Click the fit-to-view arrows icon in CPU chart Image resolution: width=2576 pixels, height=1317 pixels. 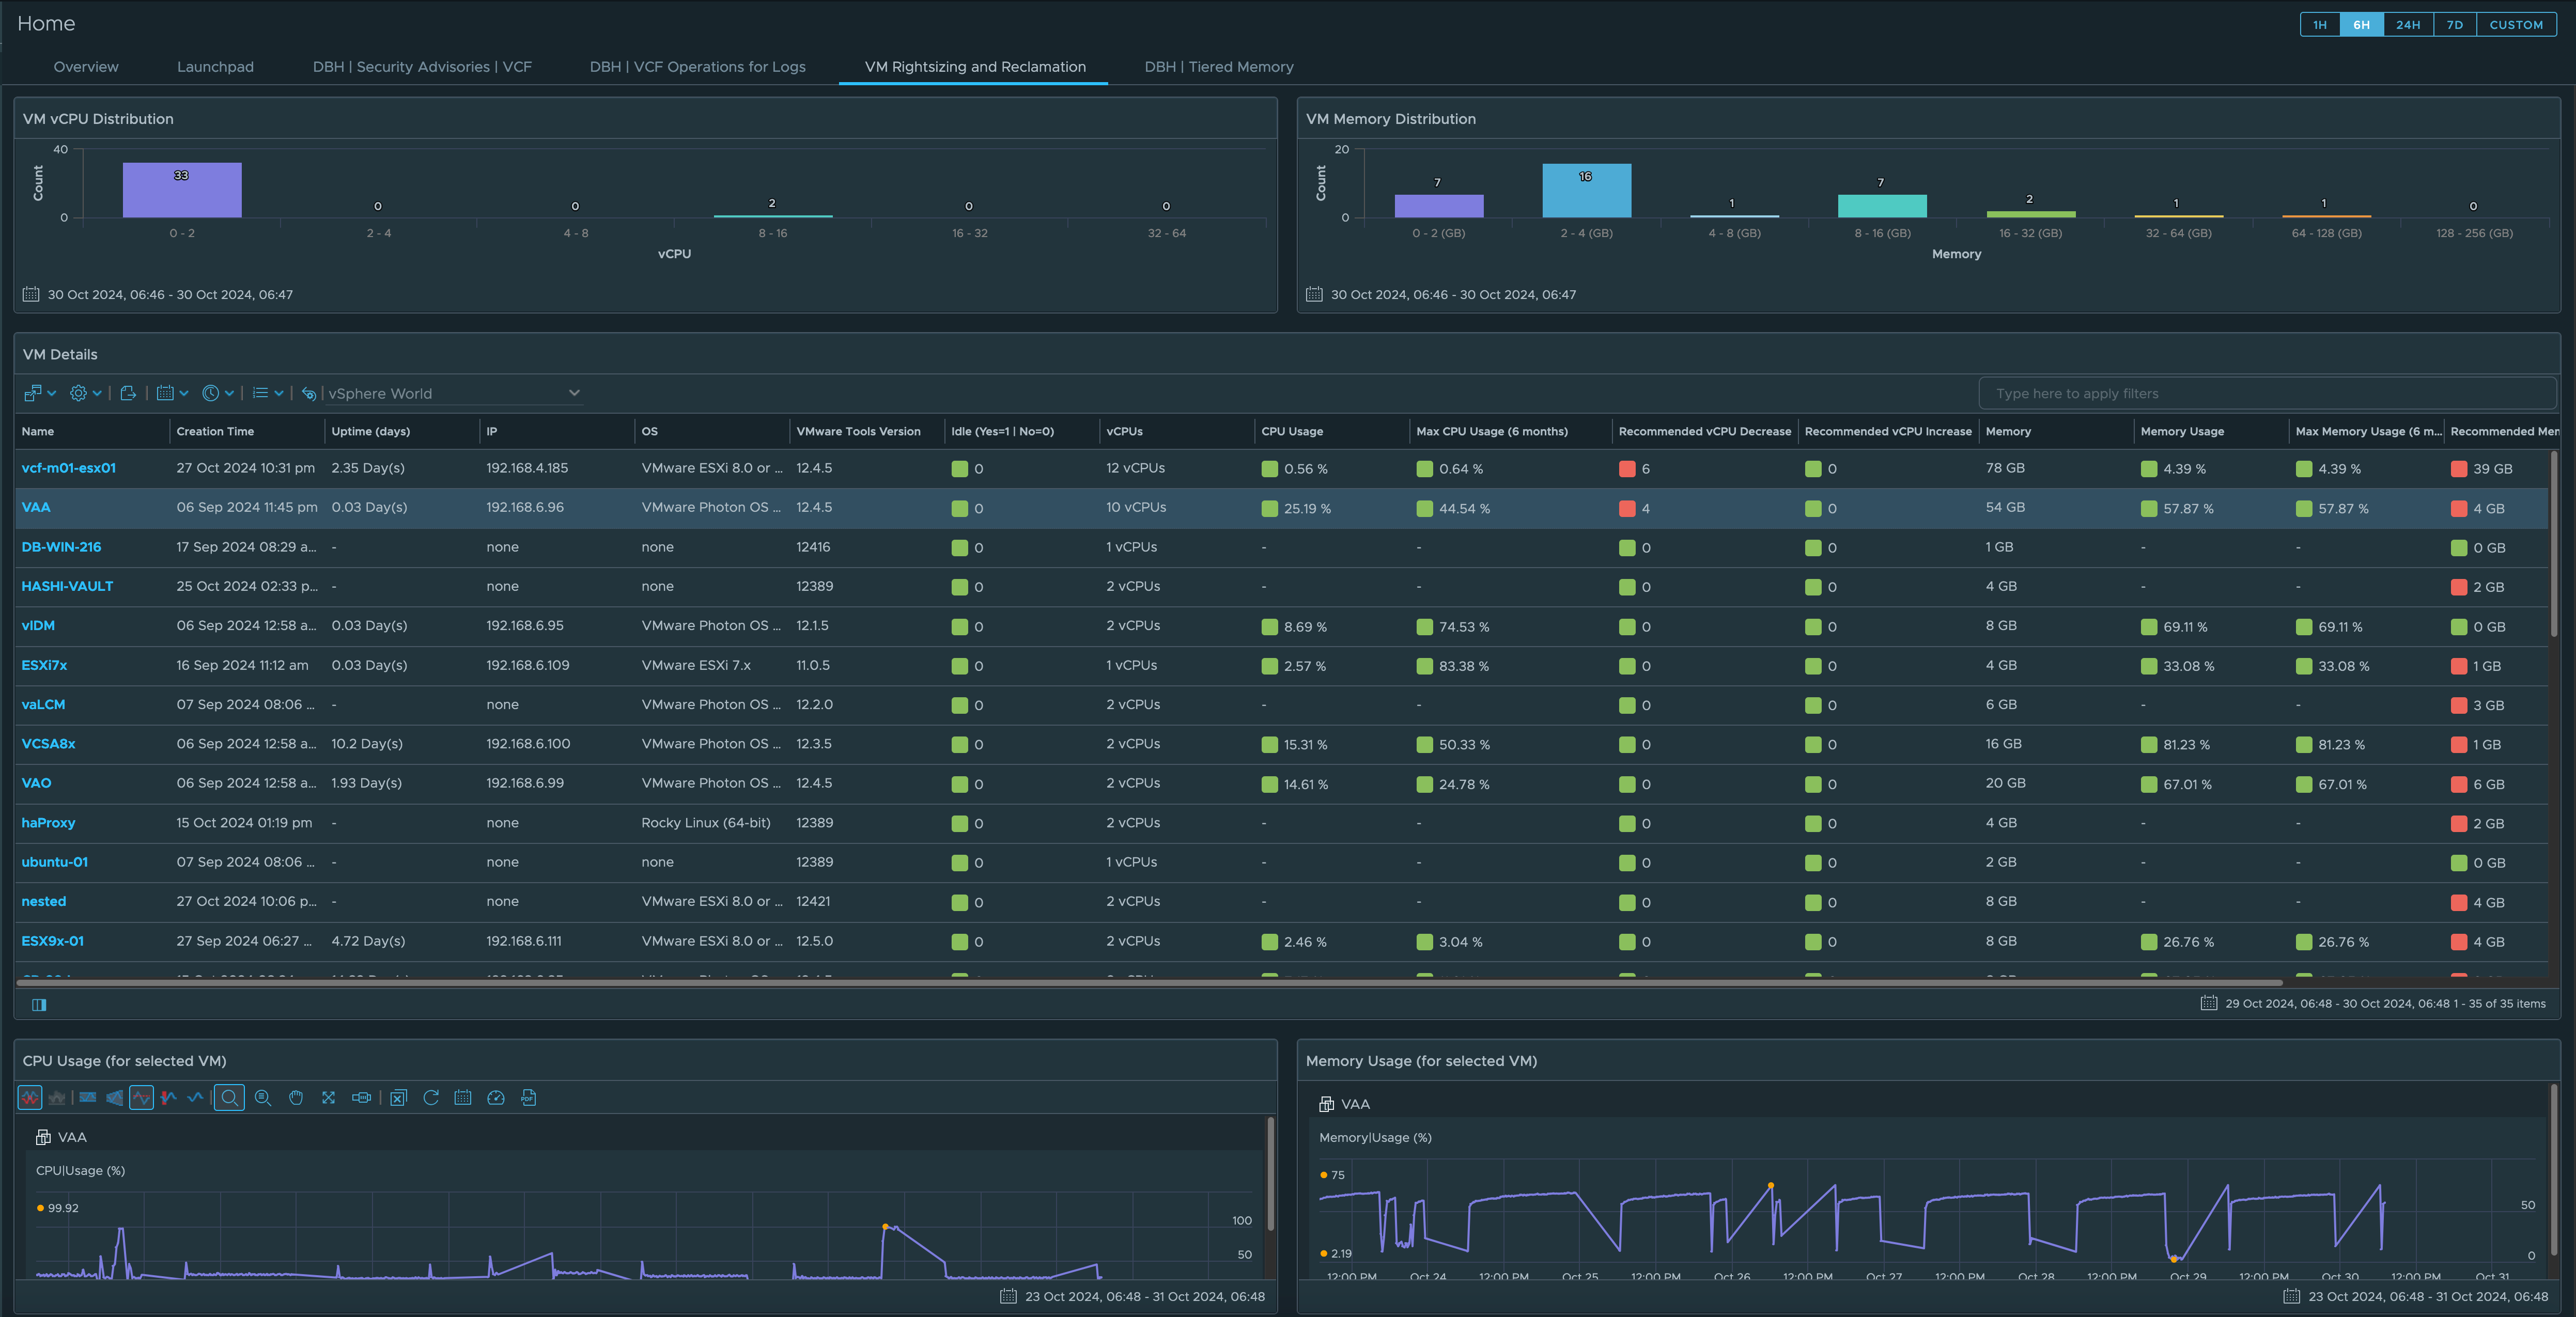coord(328,1098)
